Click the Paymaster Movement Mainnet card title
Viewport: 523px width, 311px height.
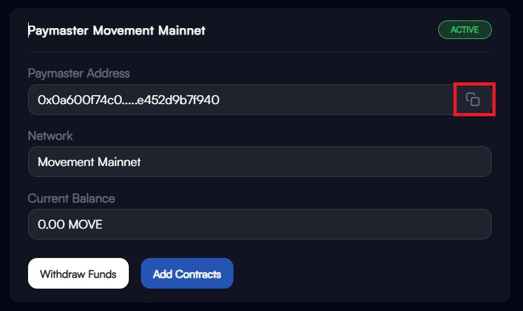pyautogui.click(x=117, y=31)
